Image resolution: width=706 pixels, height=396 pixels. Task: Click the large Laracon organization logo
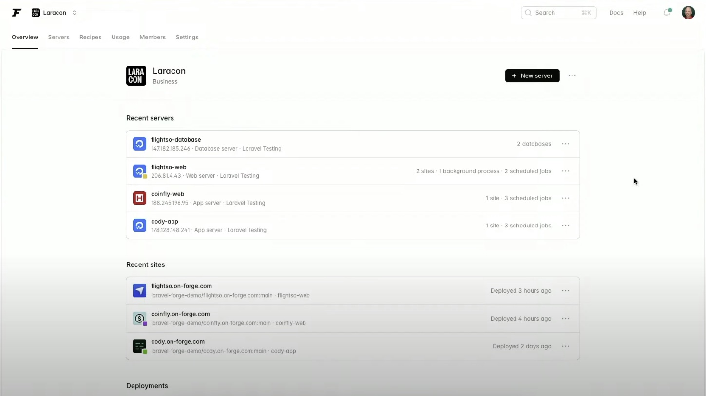point(136,75)
